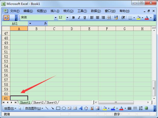158x118 pixels.
Task: Click the insert function fx icon
Action: (x=46, y=23)
